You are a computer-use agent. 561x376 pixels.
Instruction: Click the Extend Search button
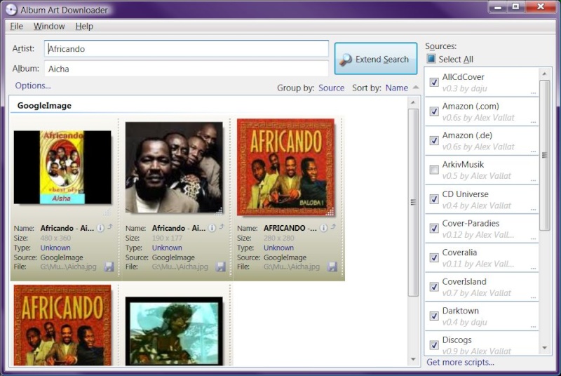376,59
